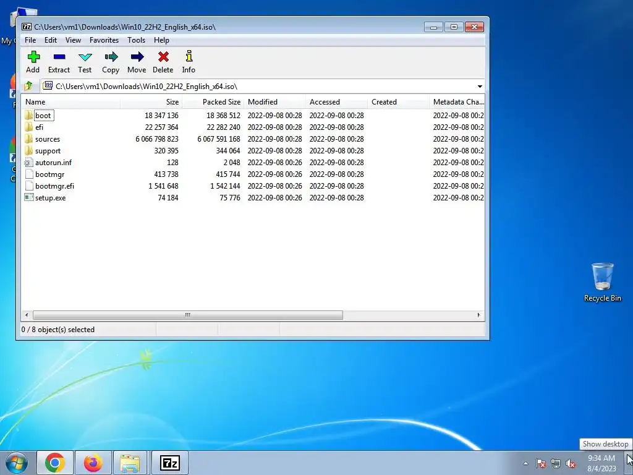Open the Recycle Bin on the desktop

[602, 282]
